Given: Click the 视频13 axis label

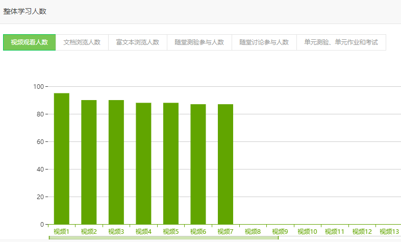Looking at the screenshot, I should (389, 232).
